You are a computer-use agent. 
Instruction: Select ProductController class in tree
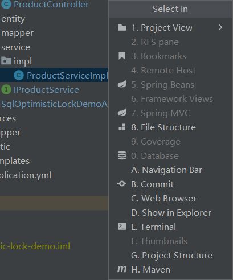[x=51, y=5]
